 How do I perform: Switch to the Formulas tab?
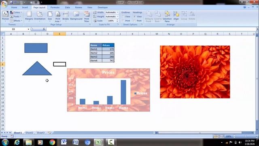coord(55,7)
